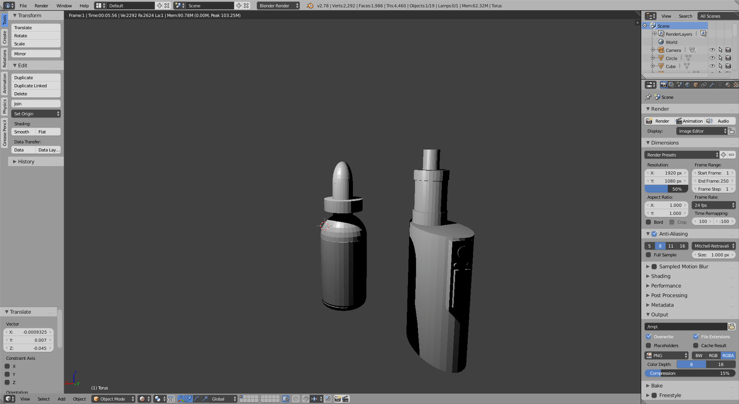The height and width of the screenshot is (404, 739).
Task: Switch to the Create tab in tool shelf
Action: [x=4, y=37]
